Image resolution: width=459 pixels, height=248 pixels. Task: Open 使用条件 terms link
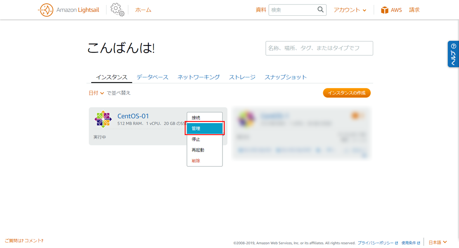click(411, 243)
